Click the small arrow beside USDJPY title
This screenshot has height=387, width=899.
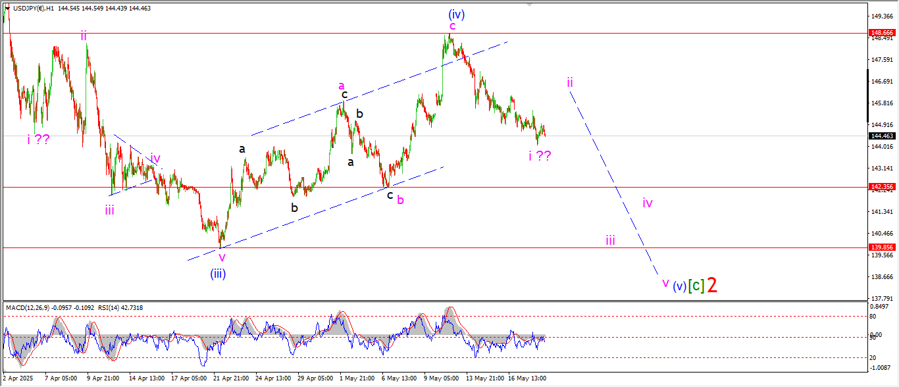coord(7,8)
